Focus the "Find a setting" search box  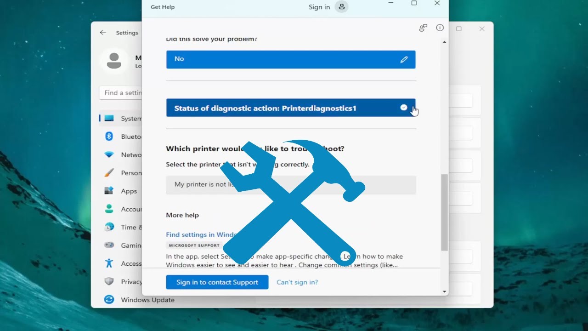pyautogui.click(x=120, y=93)
